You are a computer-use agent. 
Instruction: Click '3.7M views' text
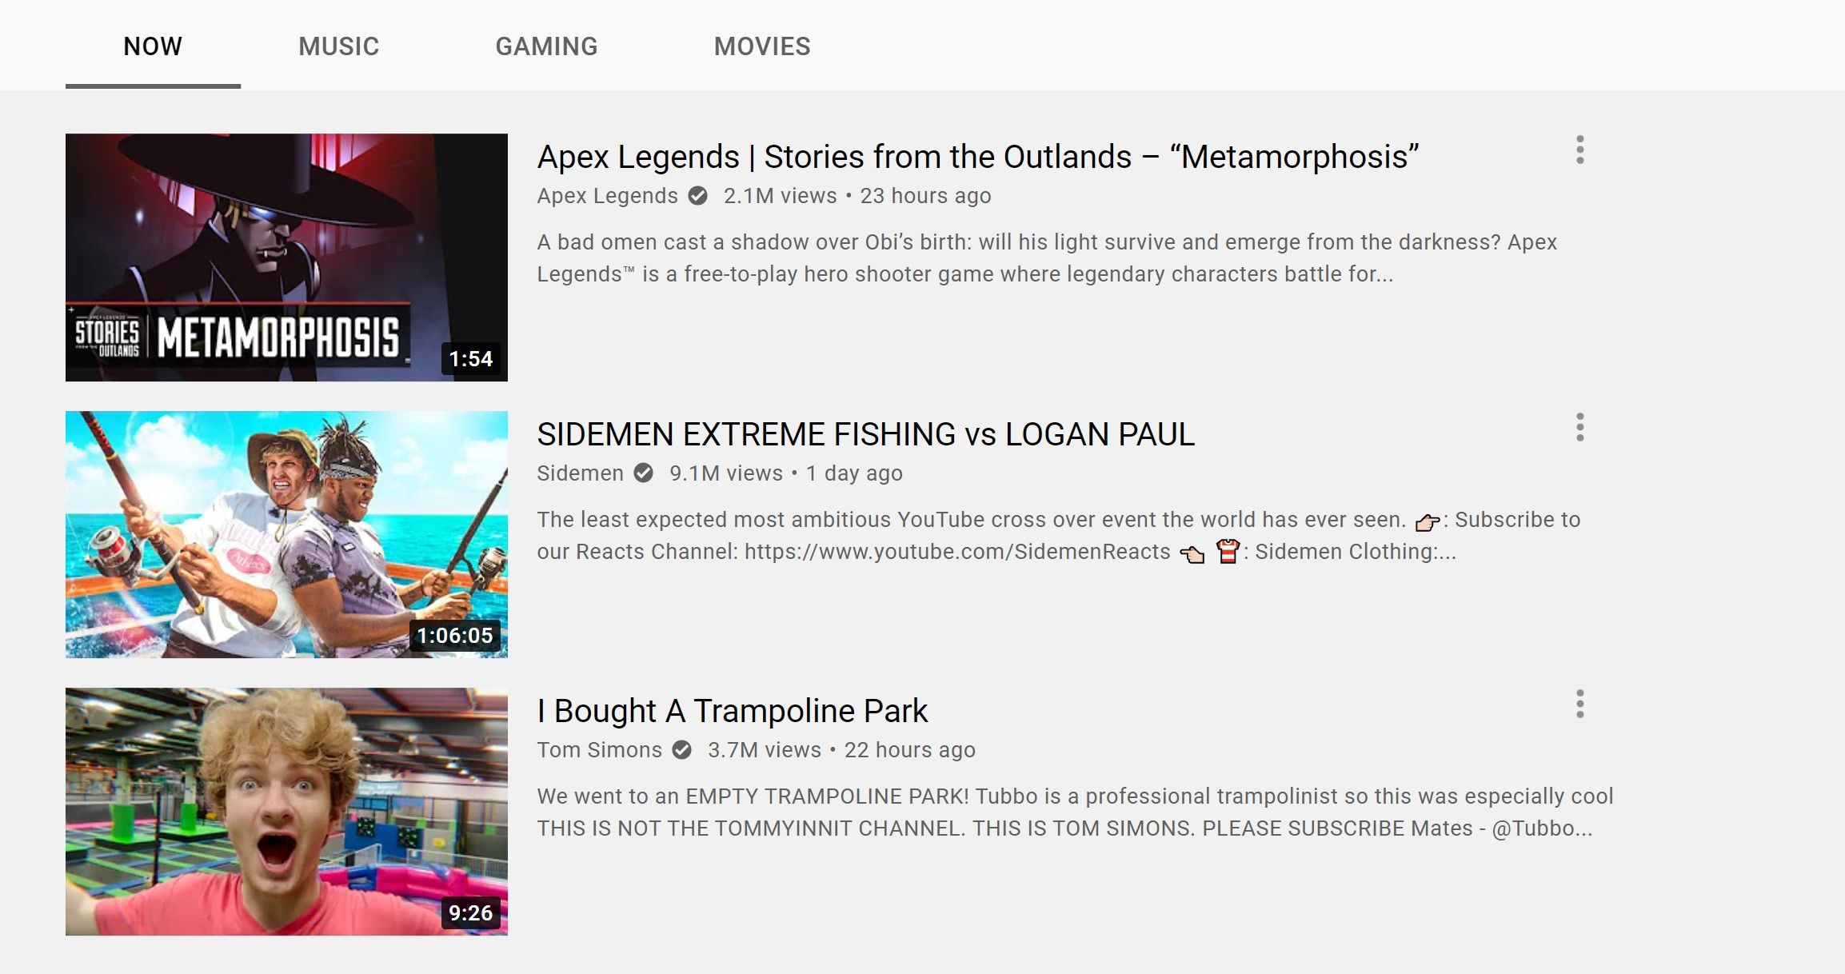[765, 750]
